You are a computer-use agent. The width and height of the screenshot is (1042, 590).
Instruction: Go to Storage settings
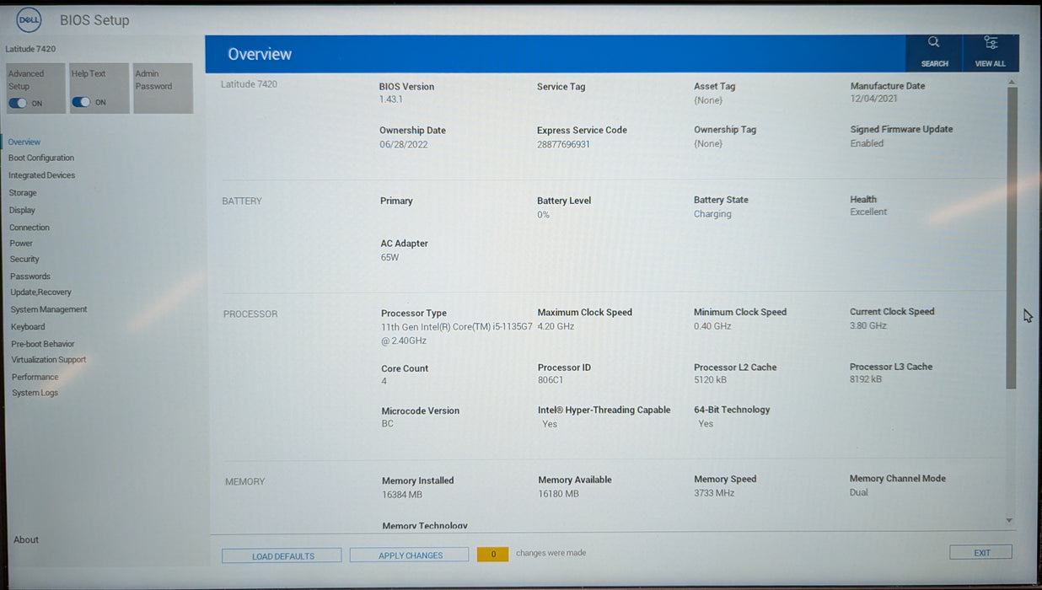click(23, 193)
